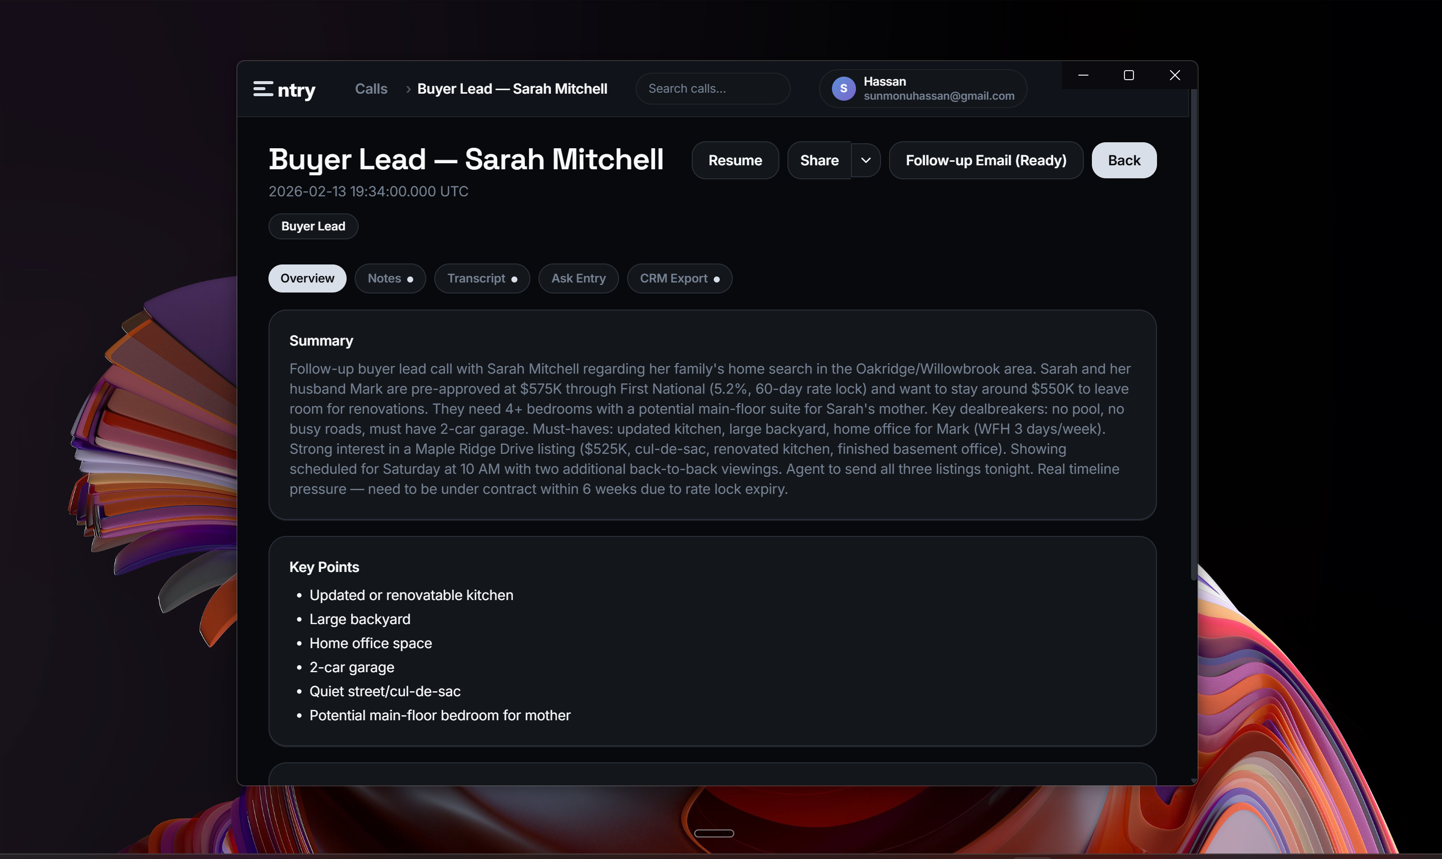Click the Notes tab notification dot

pos(410,278)
